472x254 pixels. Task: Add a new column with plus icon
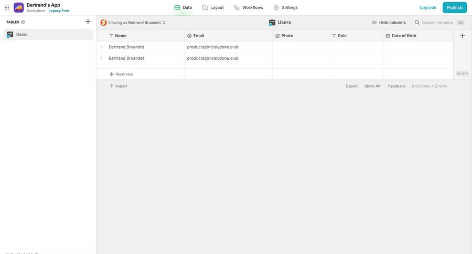click(x=462, y=36)
